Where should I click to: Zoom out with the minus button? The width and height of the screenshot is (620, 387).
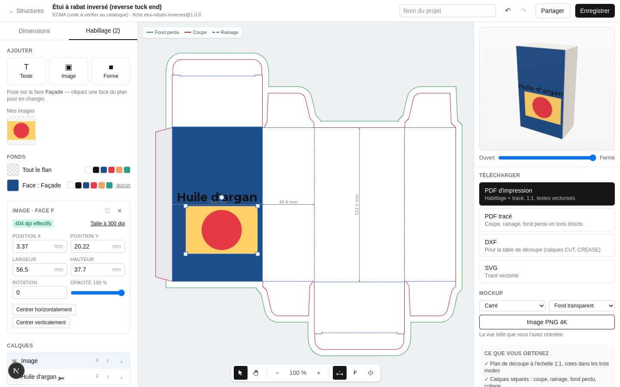point(277,373)
